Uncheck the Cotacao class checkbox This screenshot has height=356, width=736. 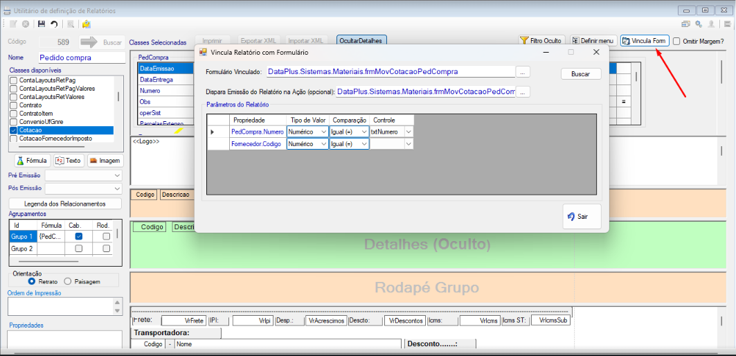[x=14, y=130]
